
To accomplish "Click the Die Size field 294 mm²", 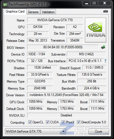I will point(75,34).
